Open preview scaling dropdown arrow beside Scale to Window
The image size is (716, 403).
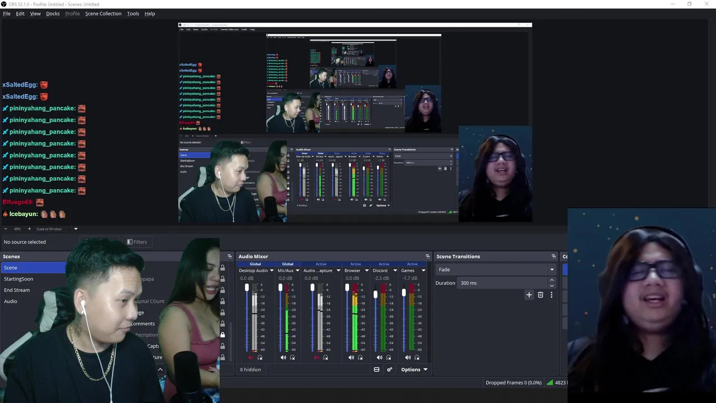pos(76,229)
